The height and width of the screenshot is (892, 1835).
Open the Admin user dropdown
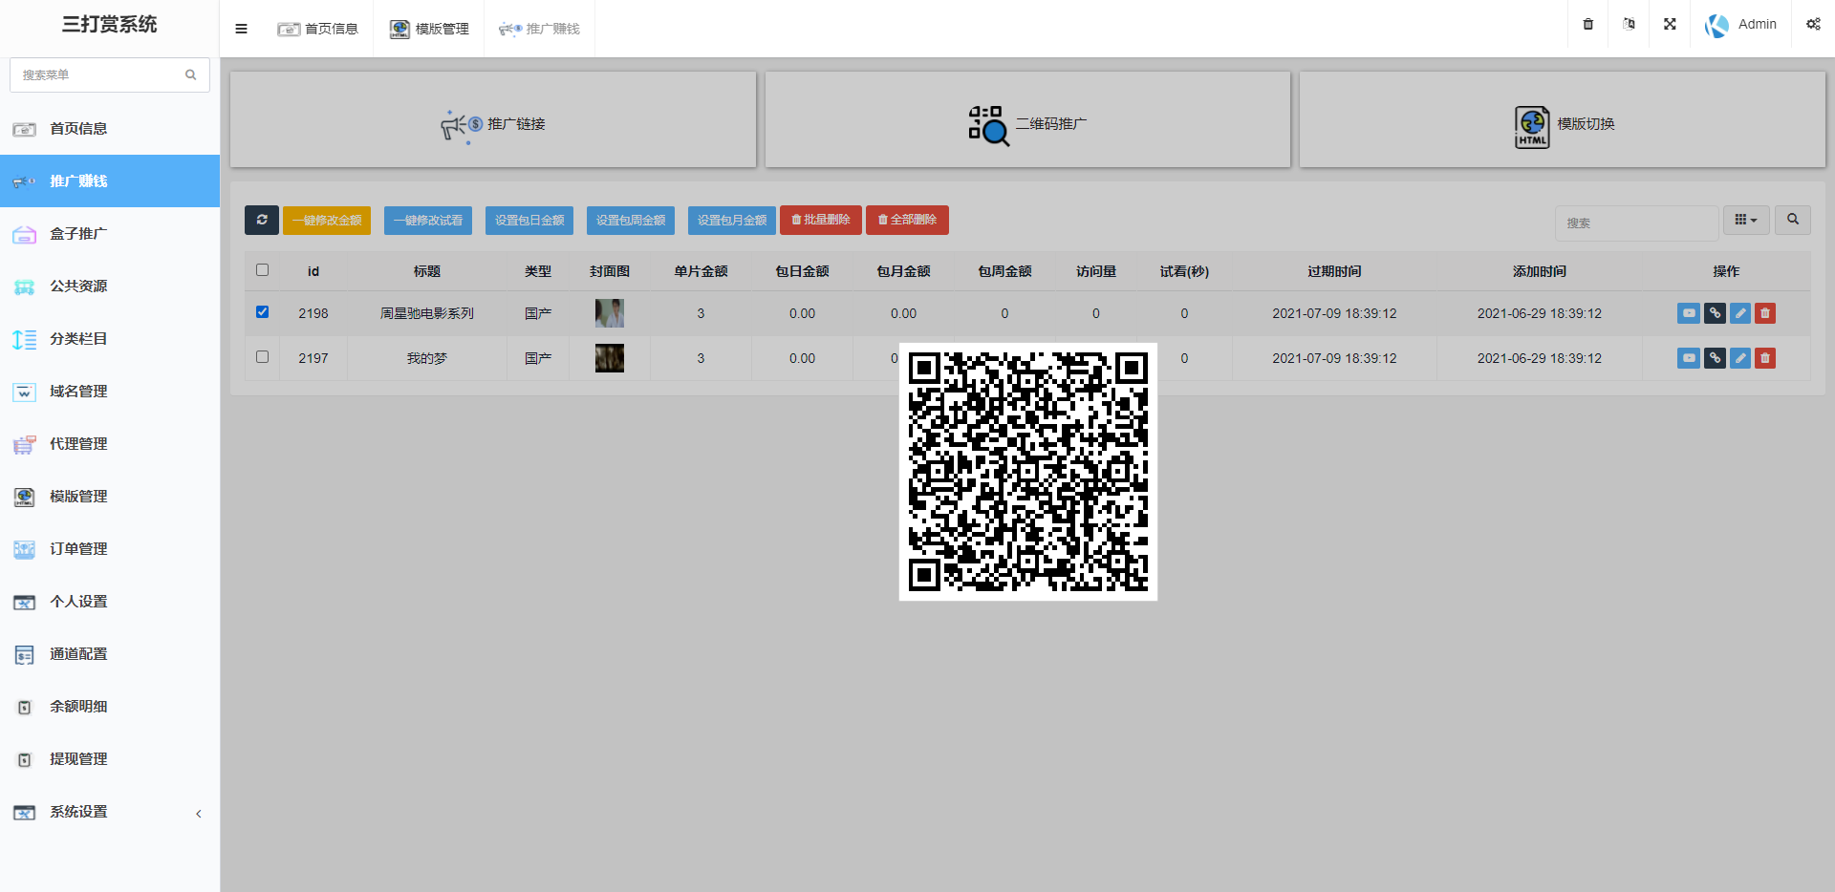(x=1741, y=25)
